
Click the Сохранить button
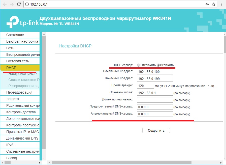tap(157, 130)
